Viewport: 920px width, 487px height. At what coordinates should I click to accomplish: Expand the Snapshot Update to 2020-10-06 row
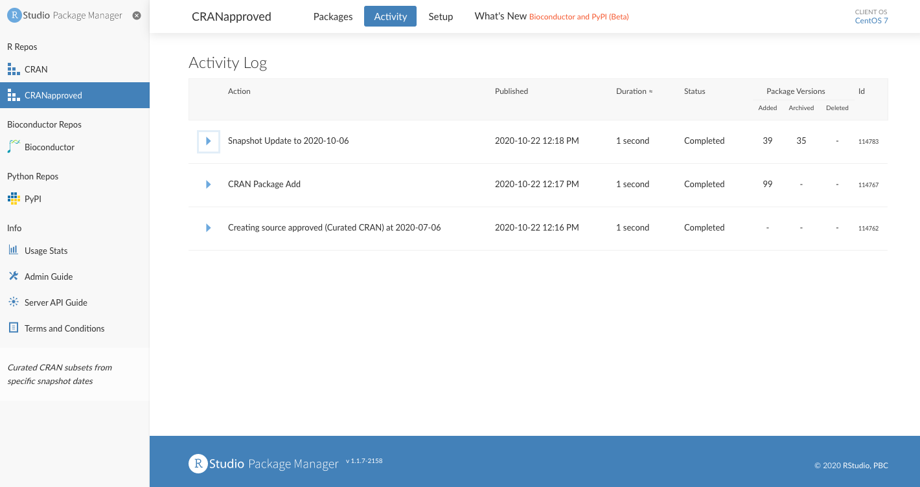(x=209, y=141)
